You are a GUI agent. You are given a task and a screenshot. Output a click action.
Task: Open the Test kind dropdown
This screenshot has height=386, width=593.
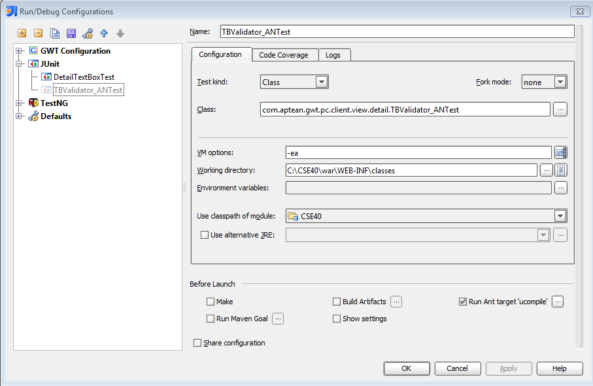pyautogui.click(x=322, y=82)
